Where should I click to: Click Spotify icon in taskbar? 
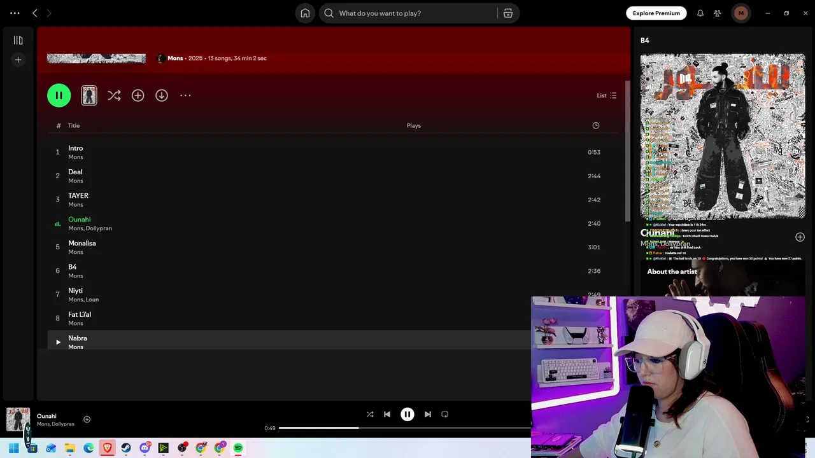coord(238,448)
